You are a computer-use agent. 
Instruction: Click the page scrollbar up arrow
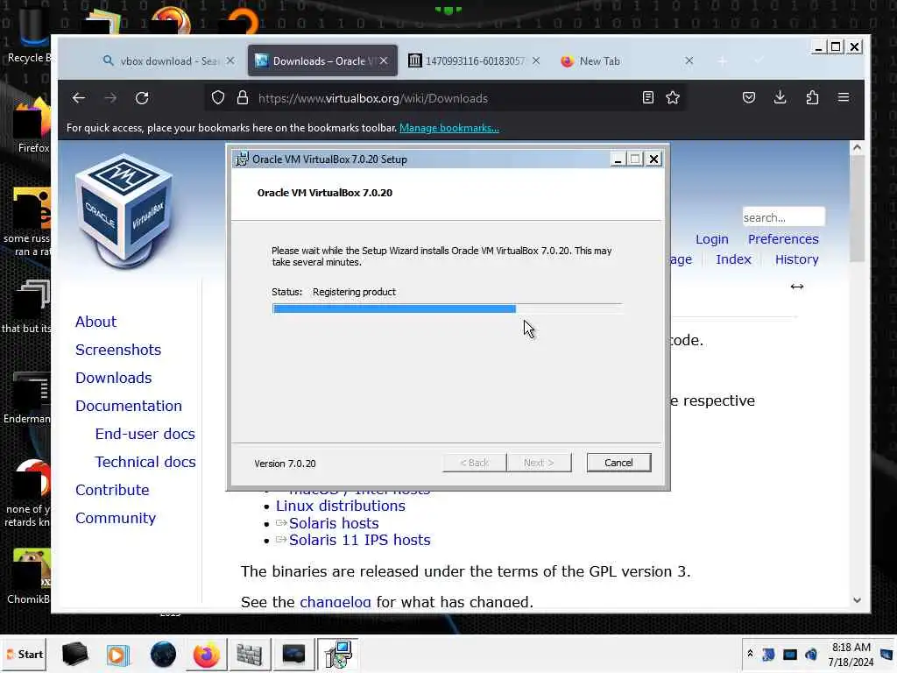click(857, 147)
